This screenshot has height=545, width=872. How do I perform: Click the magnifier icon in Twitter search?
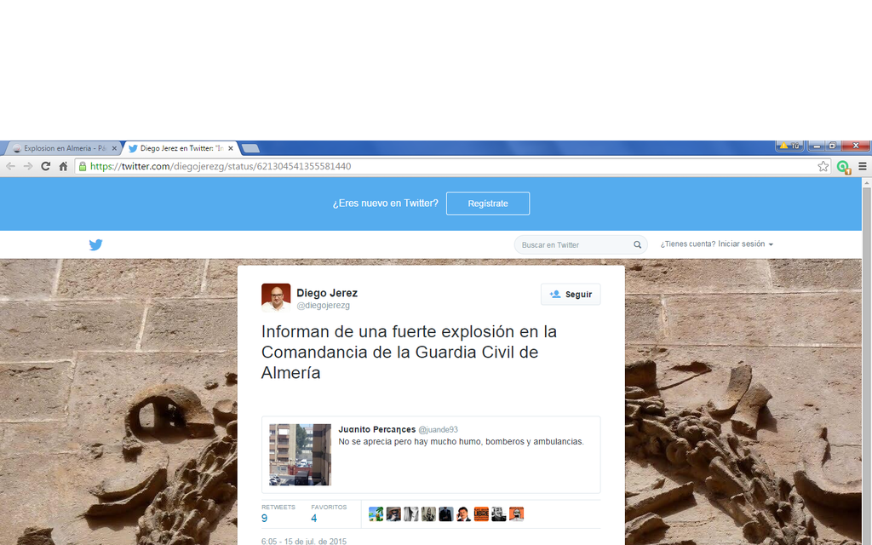coord(637,244)
